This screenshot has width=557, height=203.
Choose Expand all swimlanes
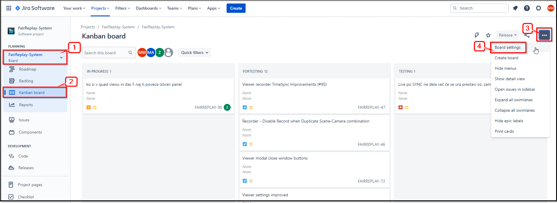520,100
